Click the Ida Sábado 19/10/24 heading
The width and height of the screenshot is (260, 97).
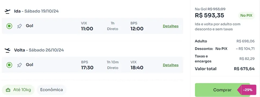tap(36, 11)
